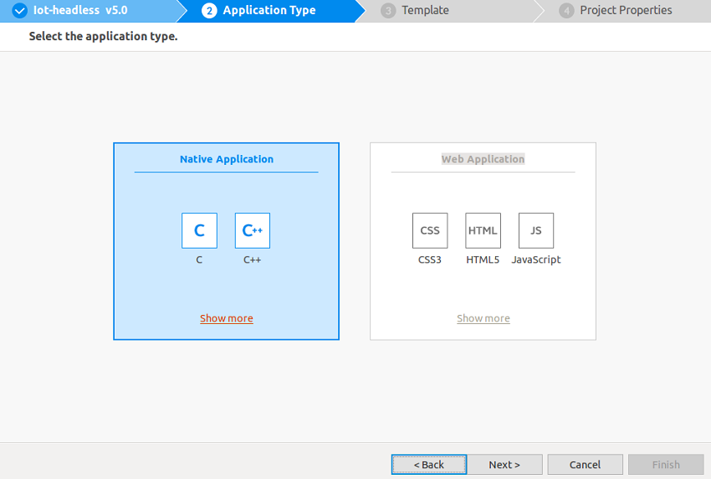The height and width of the screenshot is (479, 711).
Task: Click the CSS3 icon box
Action: [430, 230]
